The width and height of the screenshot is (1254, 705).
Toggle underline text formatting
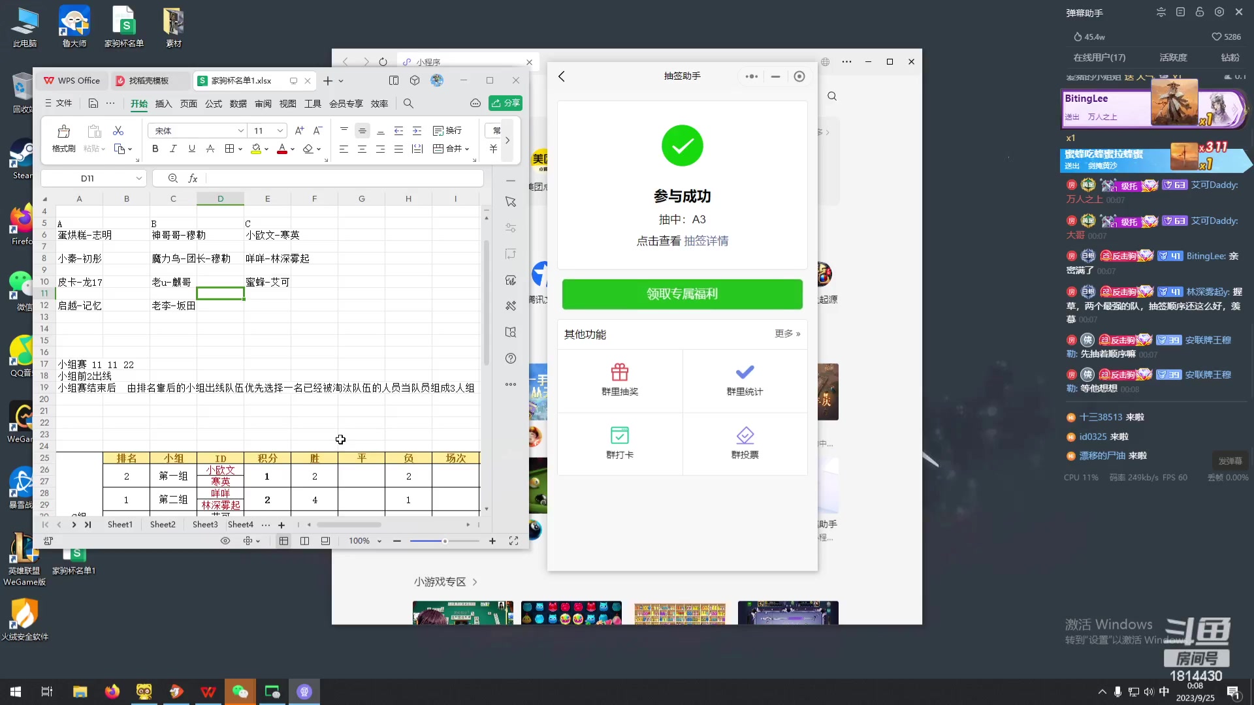(x=191, y=149)
